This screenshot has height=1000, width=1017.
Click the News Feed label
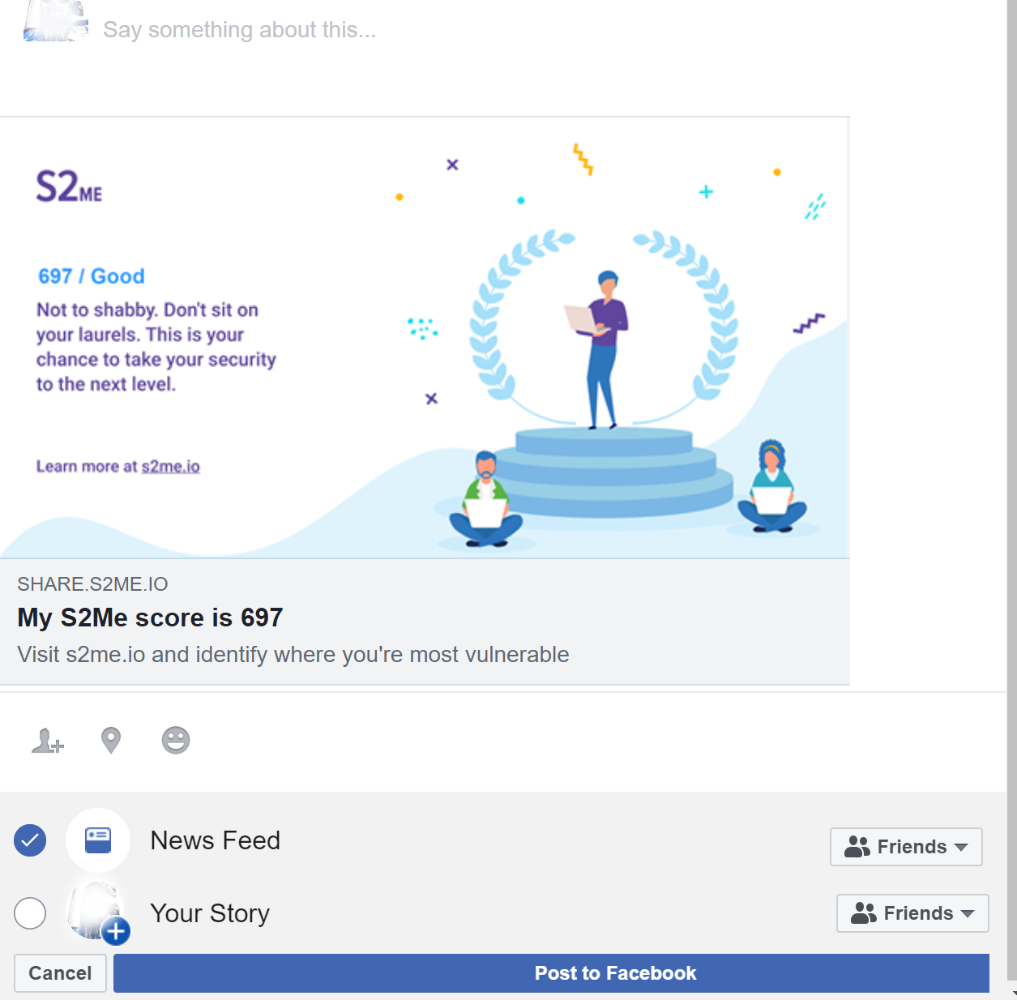tap(216, 840)
